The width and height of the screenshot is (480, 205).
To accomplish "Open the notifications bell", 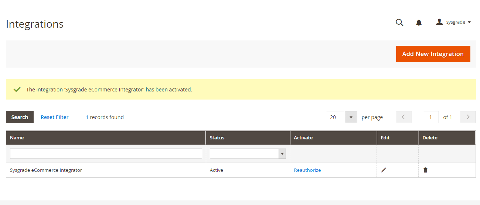I will (419, 22).
